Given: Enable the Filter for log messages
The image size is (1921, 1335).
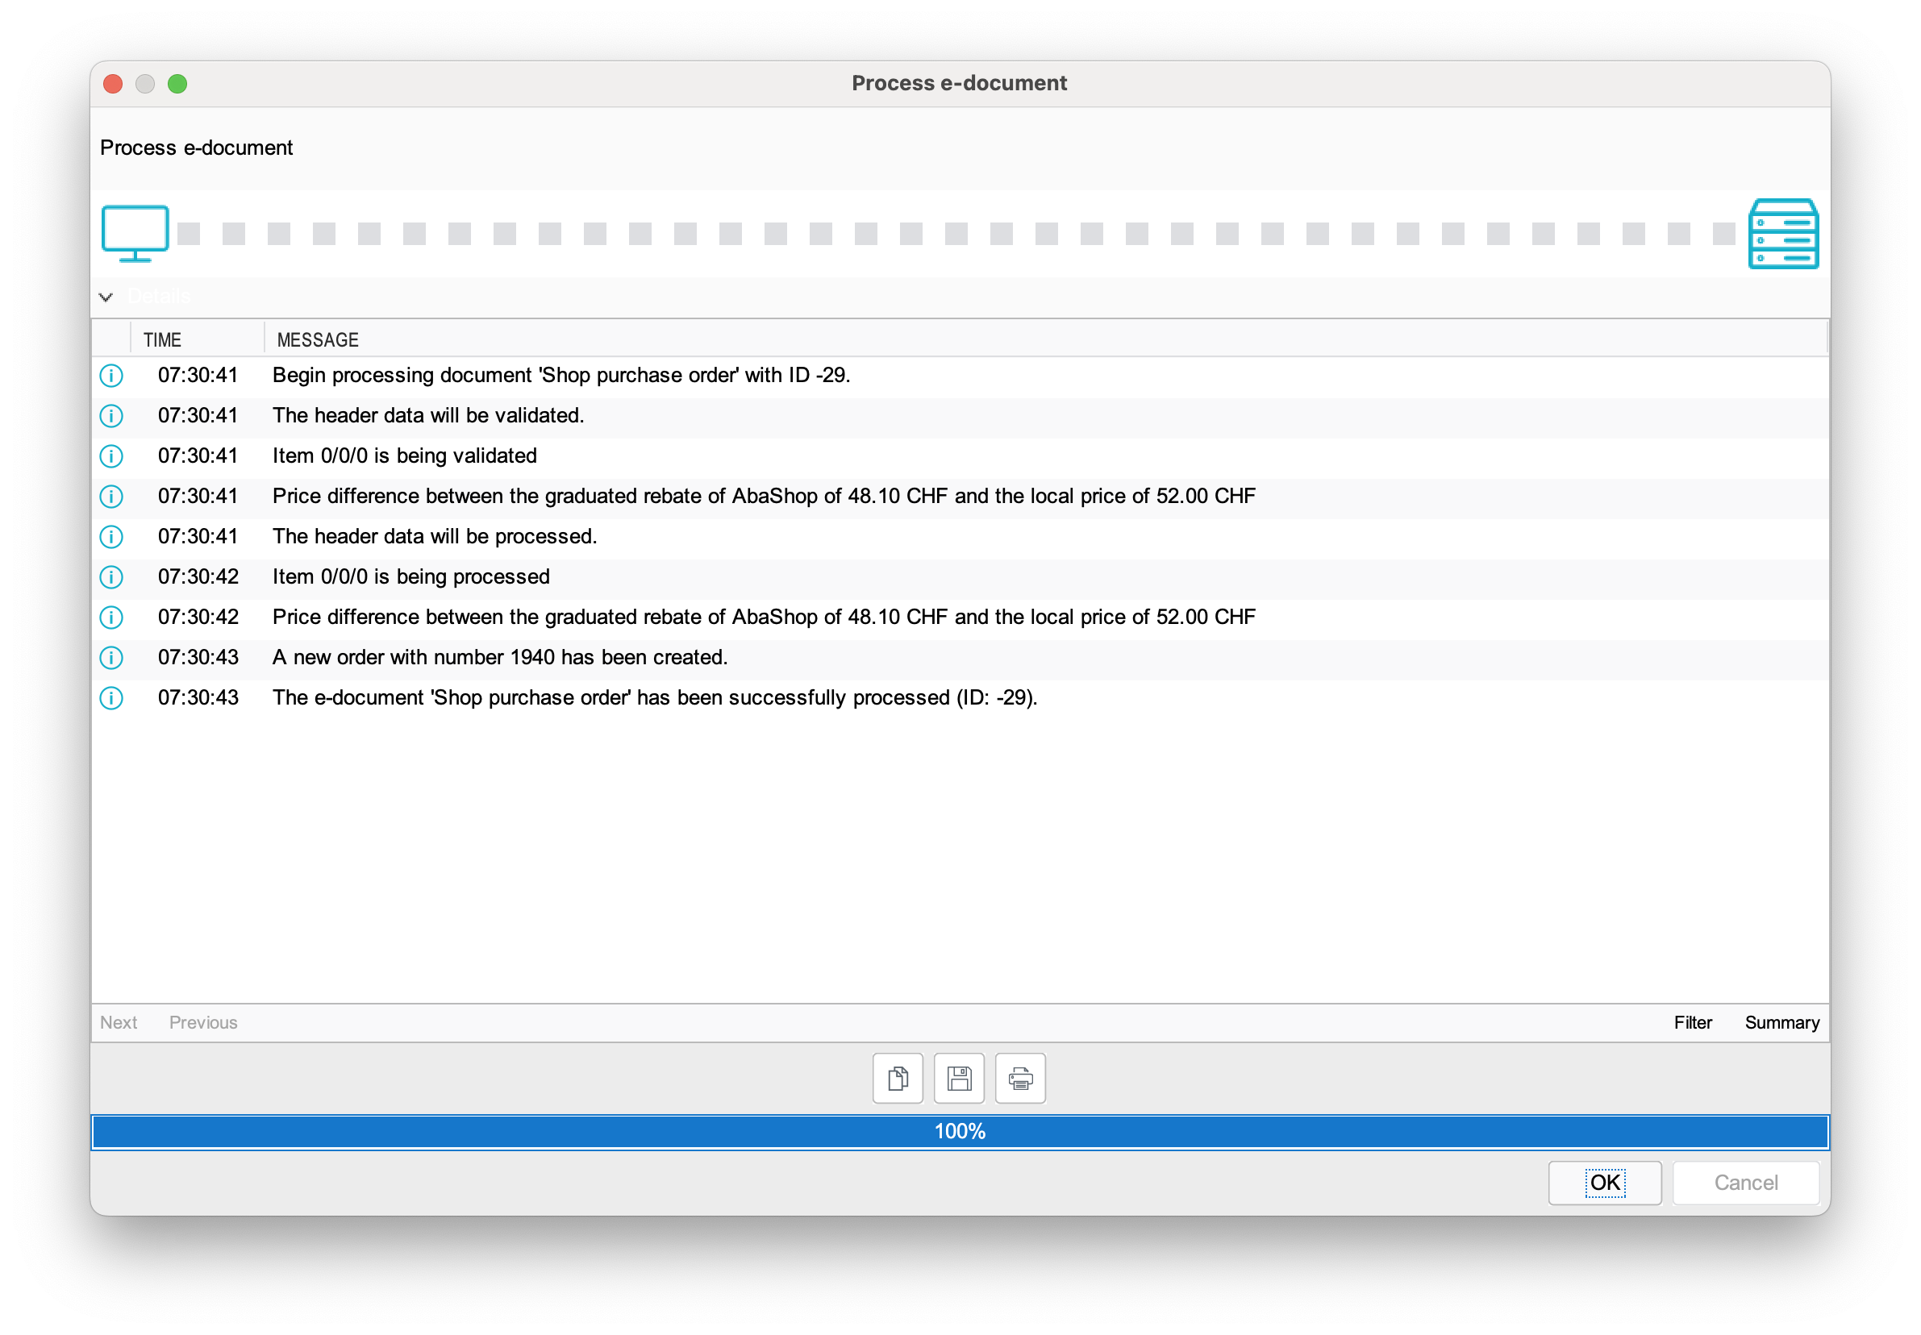Looking at the screenshot, I should click(x=1694, y=1021).
